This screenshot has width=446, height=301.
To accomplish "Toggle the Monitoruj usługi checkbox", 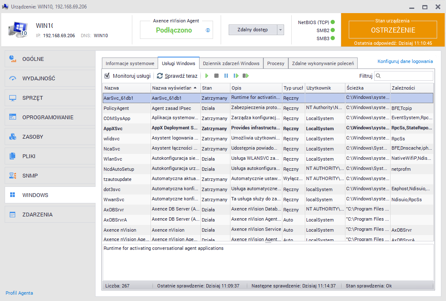I will coord(107,76).
